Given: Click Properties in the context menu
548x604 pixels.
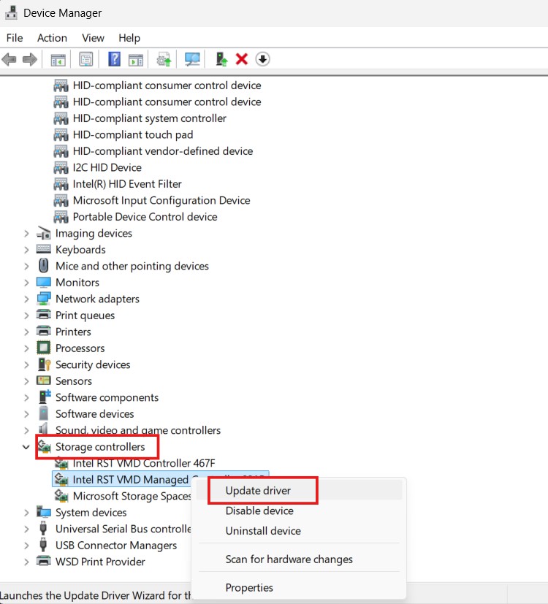Looking at the screenshot, I should 249,587.
